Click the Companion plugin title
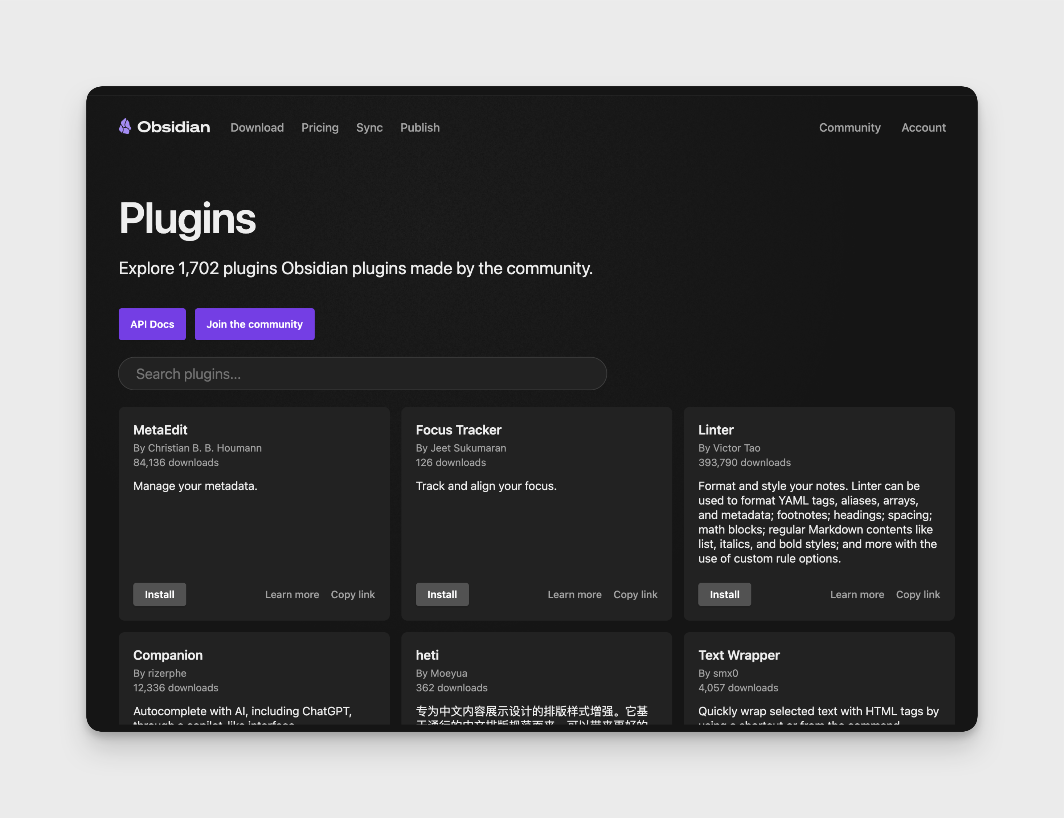Viewport: 1064px width, 818px height. coord(168,655)
